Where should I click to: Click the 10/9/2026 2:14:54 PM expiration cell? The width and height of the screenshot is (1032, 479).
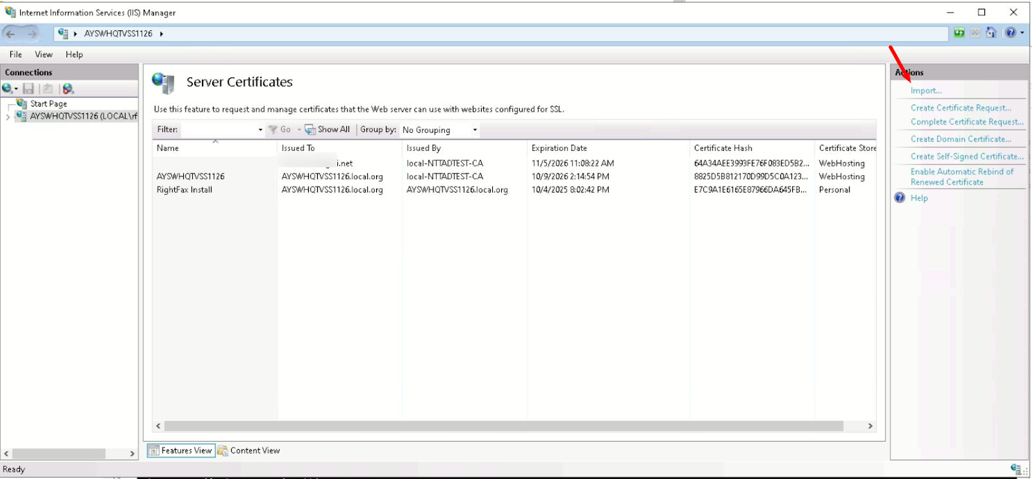pos(570,177)
